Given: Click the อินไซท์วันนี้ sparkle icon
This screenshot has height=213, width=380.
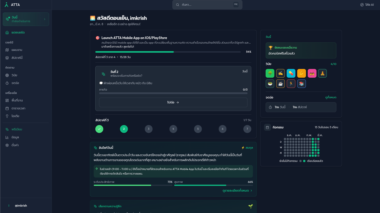Looking at the screenshot, I should [x=95, y=148].
